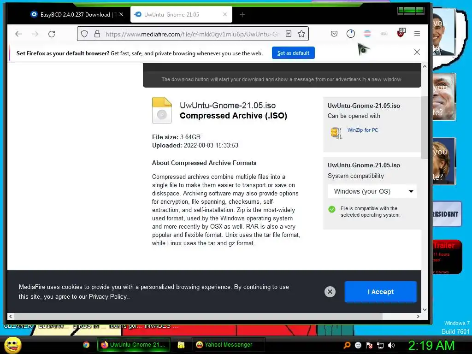Open the WinZip for PC link
The image size is (472, 354).
362,130
